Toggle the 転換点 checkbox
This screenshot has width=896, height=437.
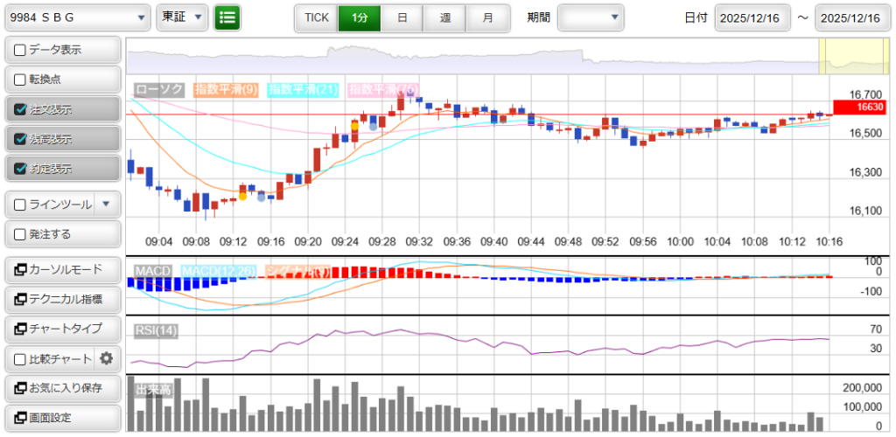click(20, 80)
